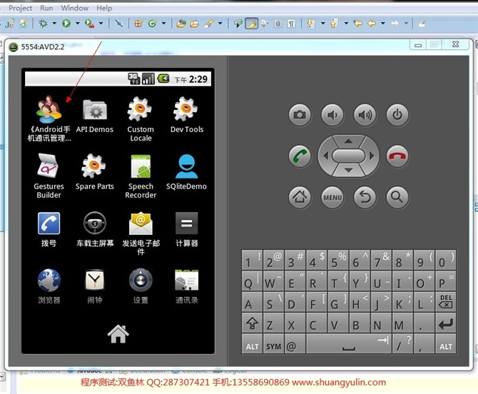Click emulator Back hardware button

[x=365, y=197]
